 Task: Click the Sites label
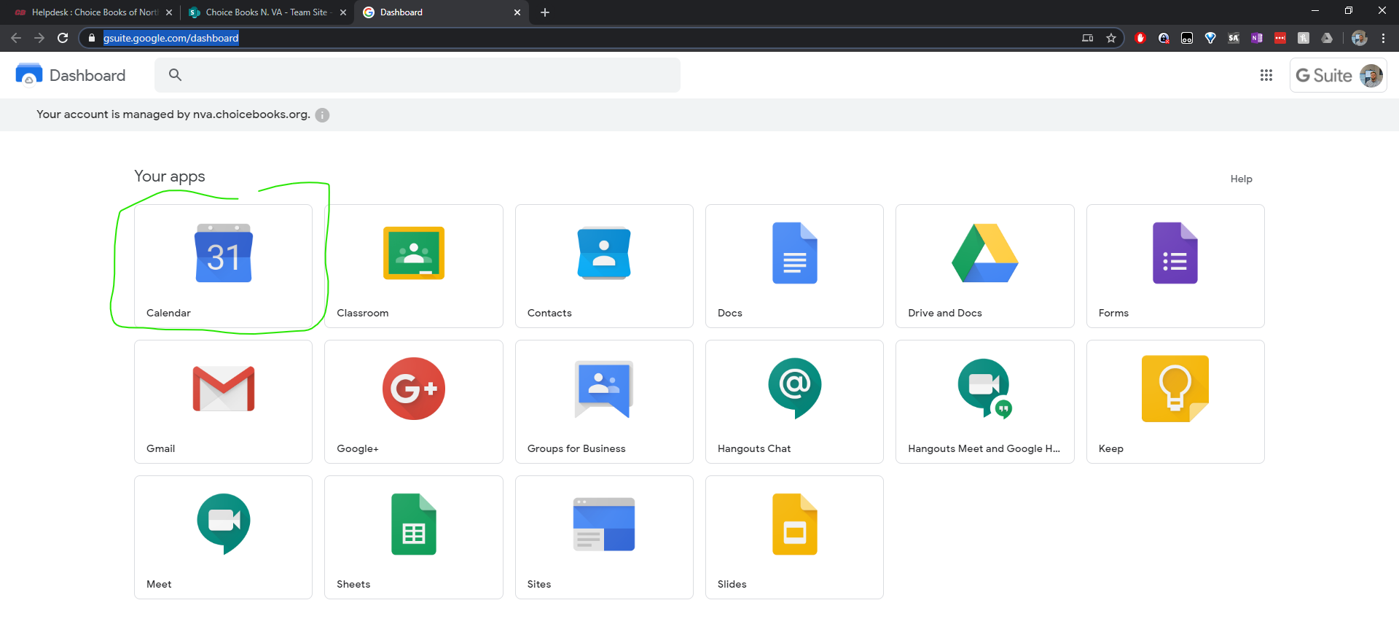(539, 584)
